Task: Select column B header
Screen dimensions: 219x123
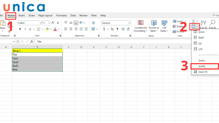Action: point(37,47)
